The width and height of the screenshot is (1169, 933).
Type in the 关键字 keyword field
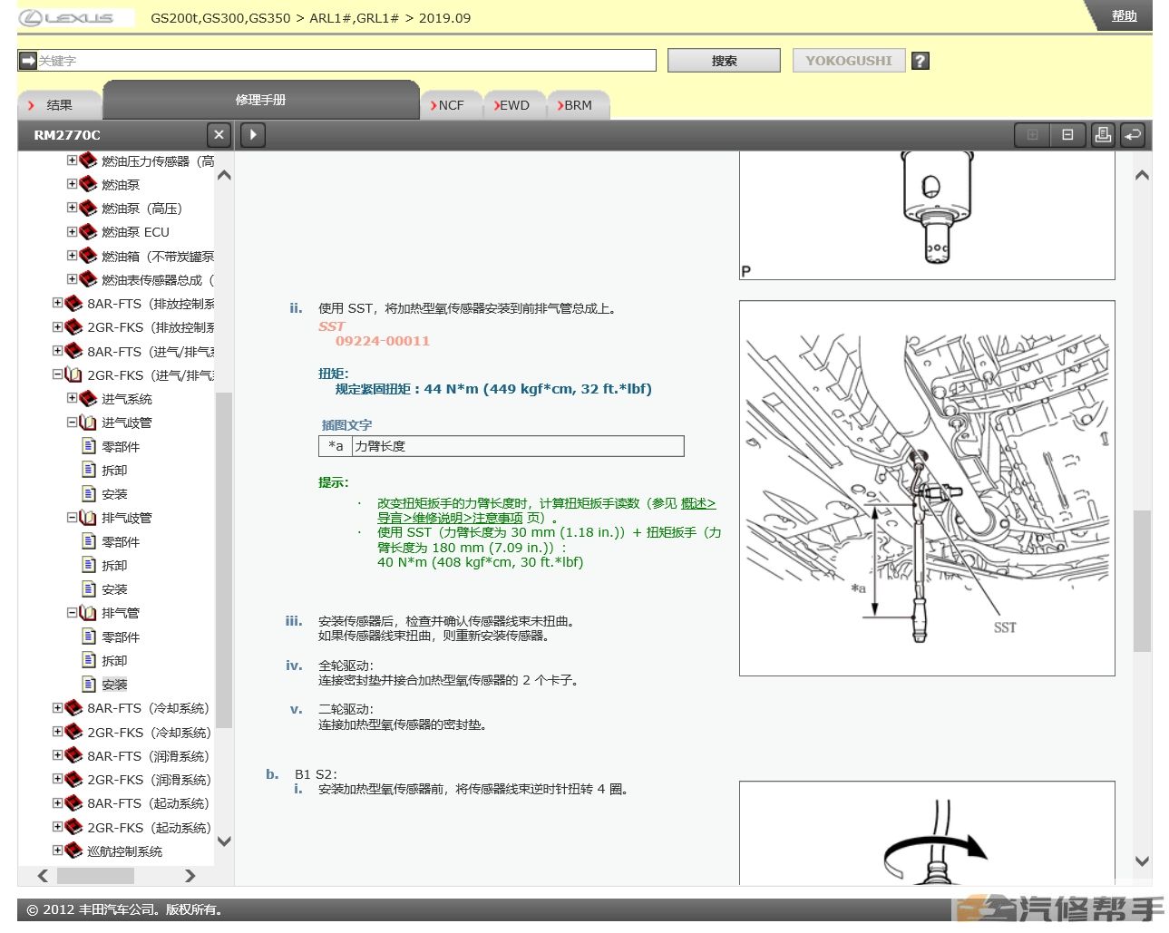click(x=336, y=60)
